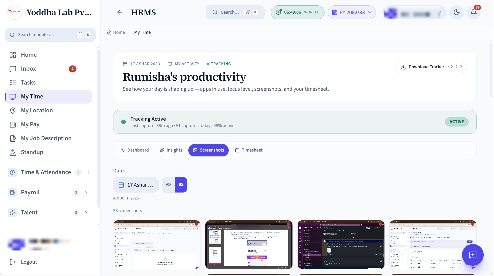Click the Standup icon in sidebar
Image resolution: width=494 pixels, height=276 pixels.
click(x=13, y=152)
